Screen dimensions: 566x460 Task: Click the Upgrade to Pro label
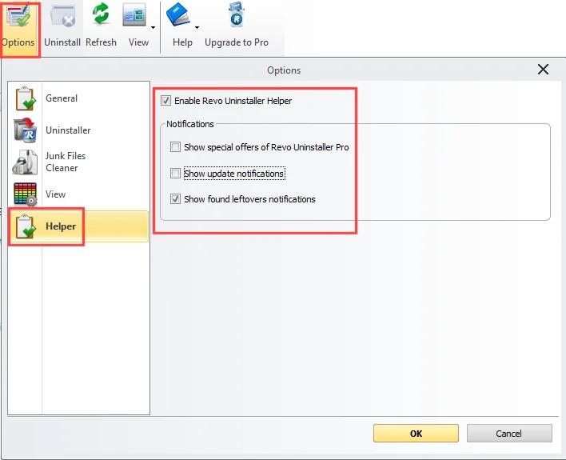pos(237,42)
